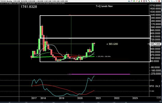Open the colored bar chart icon
The width and height of the screenshot is (162, 103).
click(139, 1)
